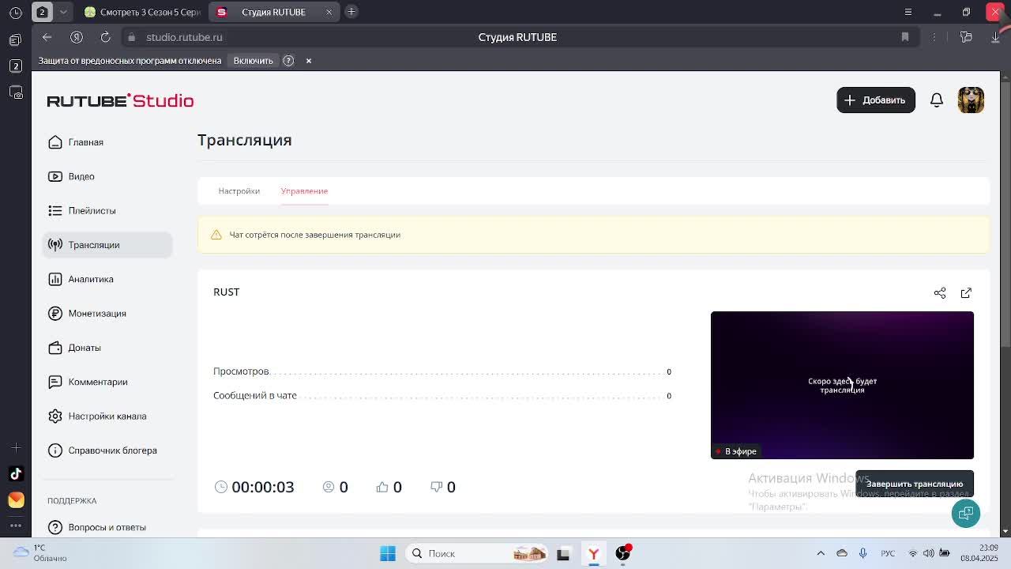
Task: Open the weather widget in taskbar
Action: [39, 553]
